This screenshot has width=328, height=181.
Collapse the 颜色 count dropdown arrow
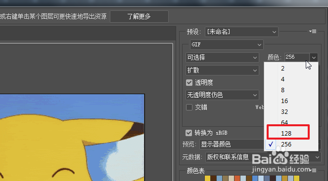(x=314, y=57)
